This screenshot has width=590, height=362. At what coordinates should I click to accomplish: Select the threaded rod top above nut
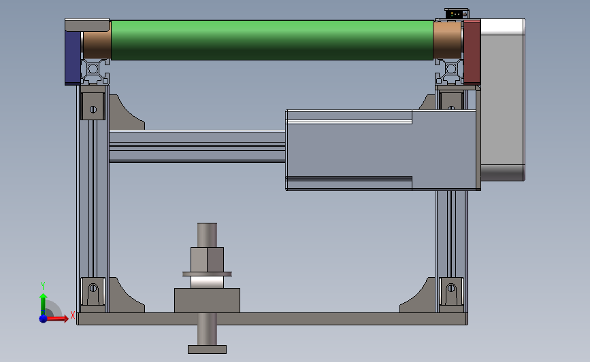207,235
